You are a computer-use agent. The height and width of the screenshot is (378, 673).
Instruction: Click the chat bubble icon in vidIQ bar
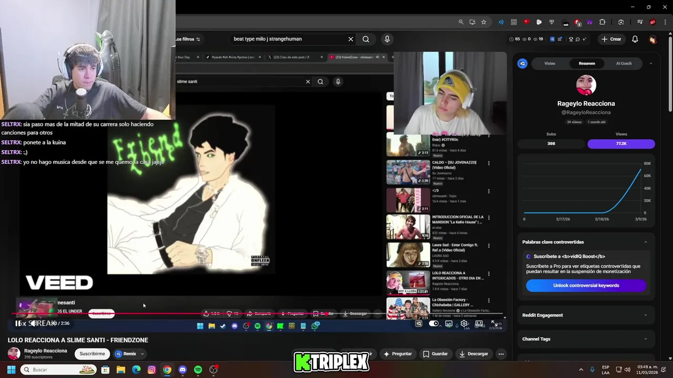tap(577, 39)
